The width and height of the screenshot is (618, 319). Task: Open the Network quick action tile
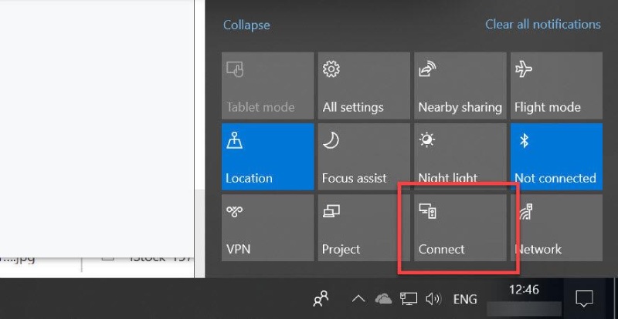556,228
